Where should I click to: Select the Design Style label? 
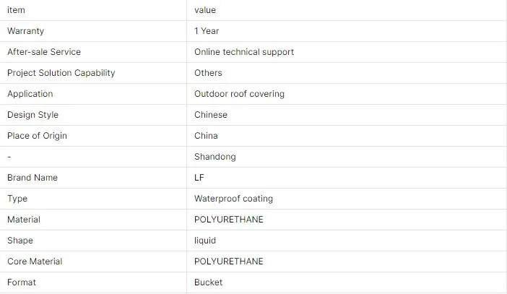(x=32, y=115)
